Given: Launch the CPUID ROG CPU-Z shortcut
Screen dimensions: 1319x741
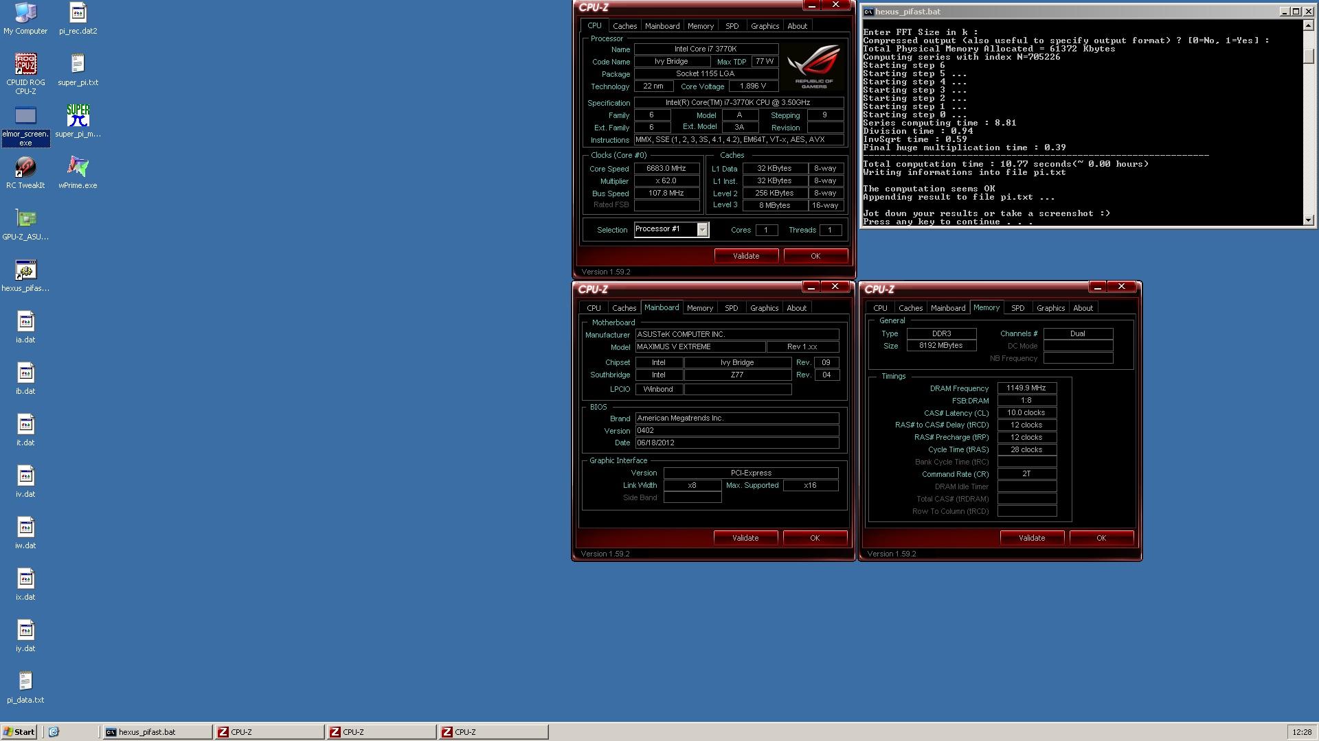Looking at the screenshot, I should pyautogui.click(x=25, y=74).
